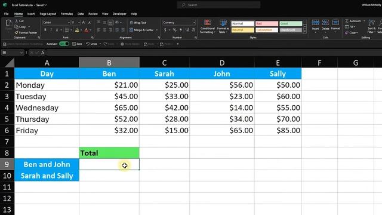The image size is (382, 215).
Task: Open Sort & Filter menu
Action: click(x=371, y=26)
